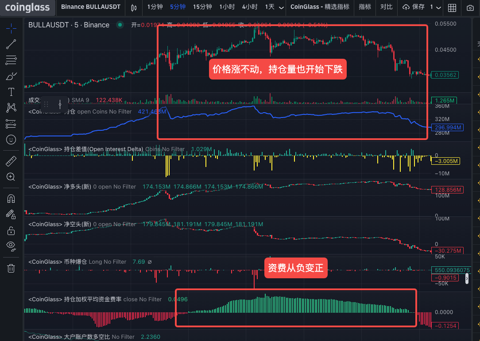The width and height of the screenshot is (480, 341).
Task: Switch to the 5分钟 timeframe
Action: 178,7
